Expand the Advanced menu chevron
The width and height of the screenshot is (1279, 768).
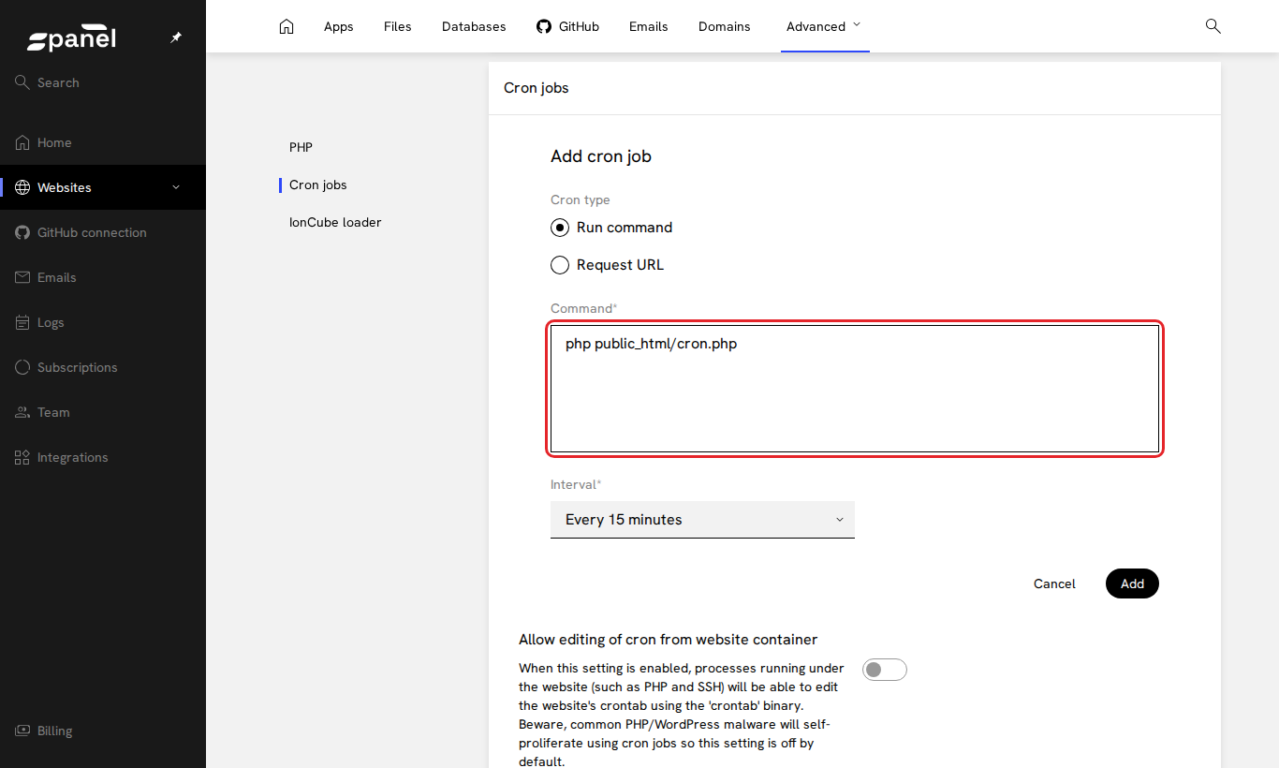pos(857,25)
